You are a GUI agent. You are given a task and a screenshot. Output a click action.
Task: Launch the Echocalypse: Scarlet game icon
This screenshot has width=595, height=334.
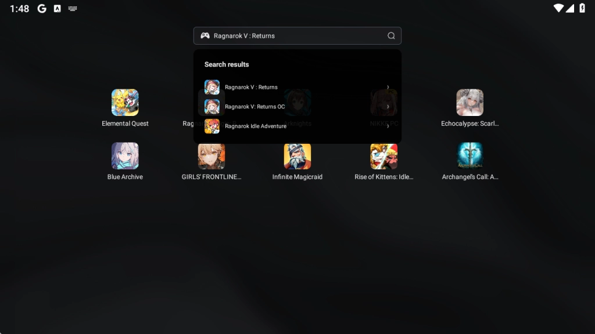pyautogui.click(x=469, y=103)
